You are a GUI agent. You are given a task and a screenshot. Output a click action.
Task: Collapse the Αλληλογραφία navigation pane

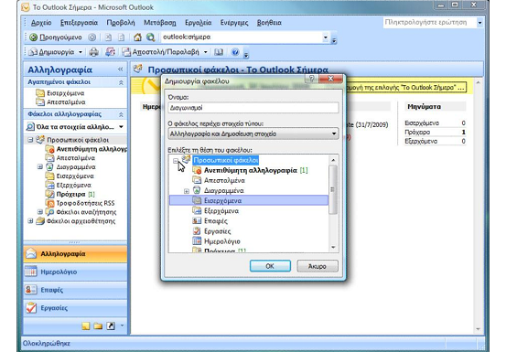click(x=121, y=69)
